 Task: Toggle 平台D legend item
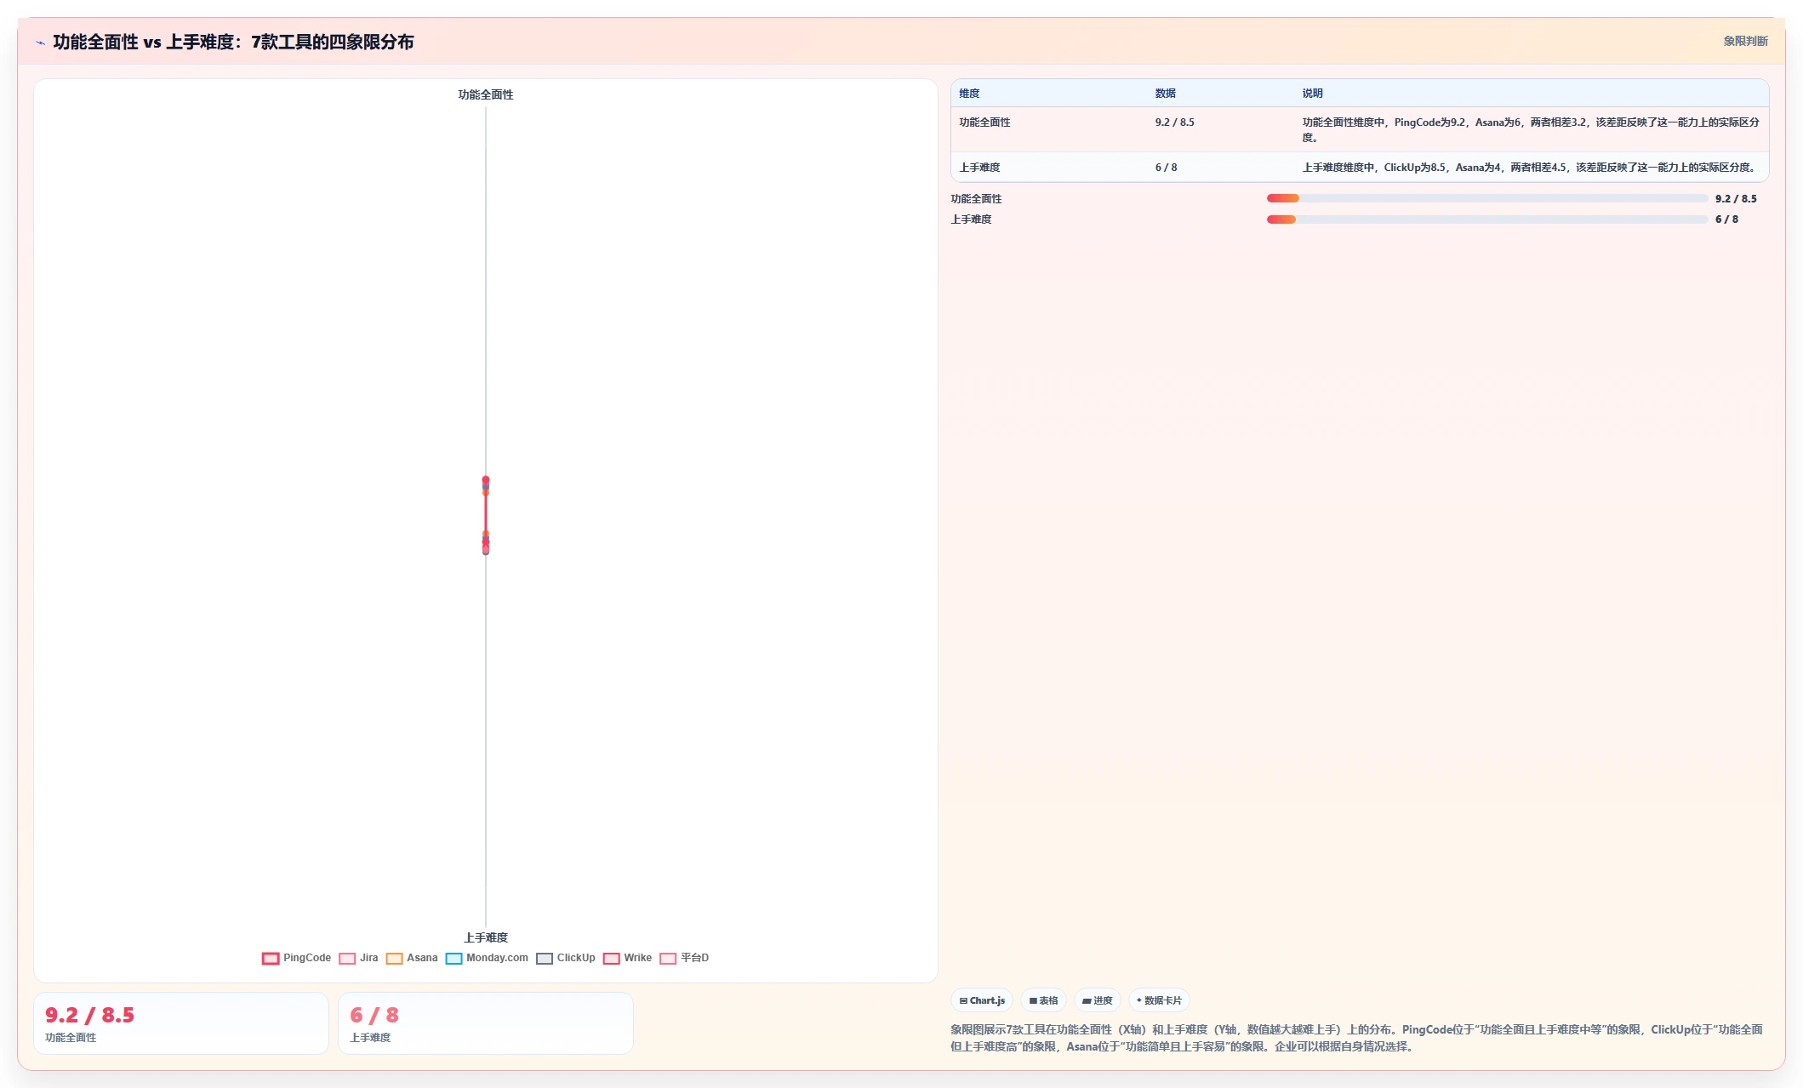tap(685, 959)
